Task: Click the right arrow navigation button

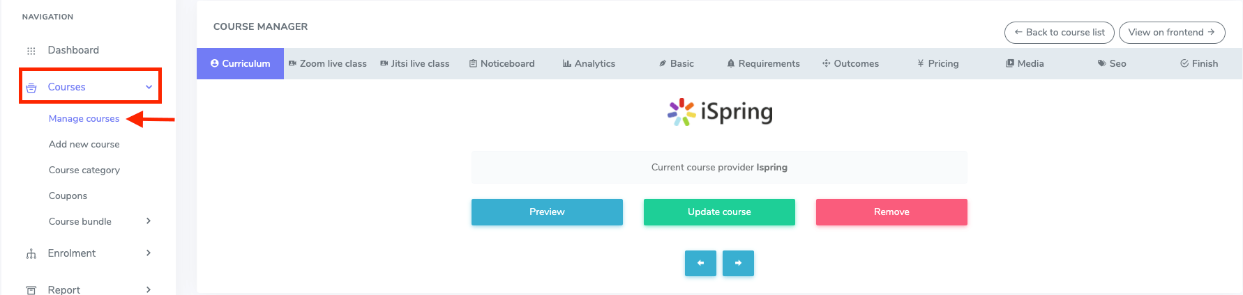Action: (738, 263)
